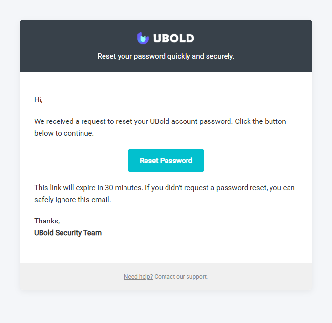This screenshot has height=323, width=332.
Task: Click the UBold shield logo icon
Action: pyautogui.click(x=143, y=38)
